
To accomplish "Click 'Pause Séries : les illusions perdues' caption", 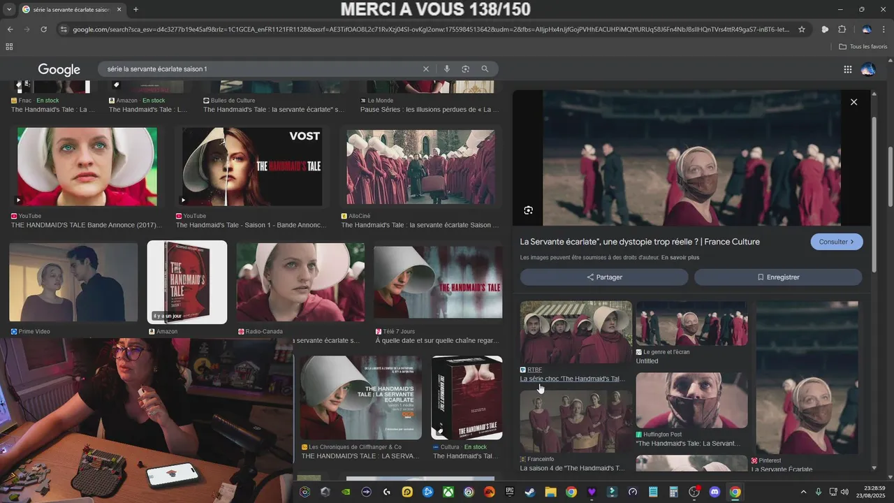I will [x=430, y=110].
